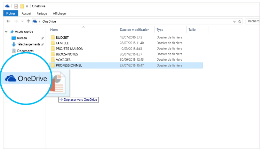263x151 pixels.
Task: Switch to the Partage ribbon tab
Action: (42, 14)
